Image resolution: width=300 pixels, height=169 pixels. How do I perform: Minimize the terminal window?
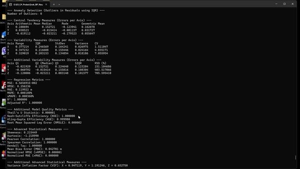click(x=276, y=4)
